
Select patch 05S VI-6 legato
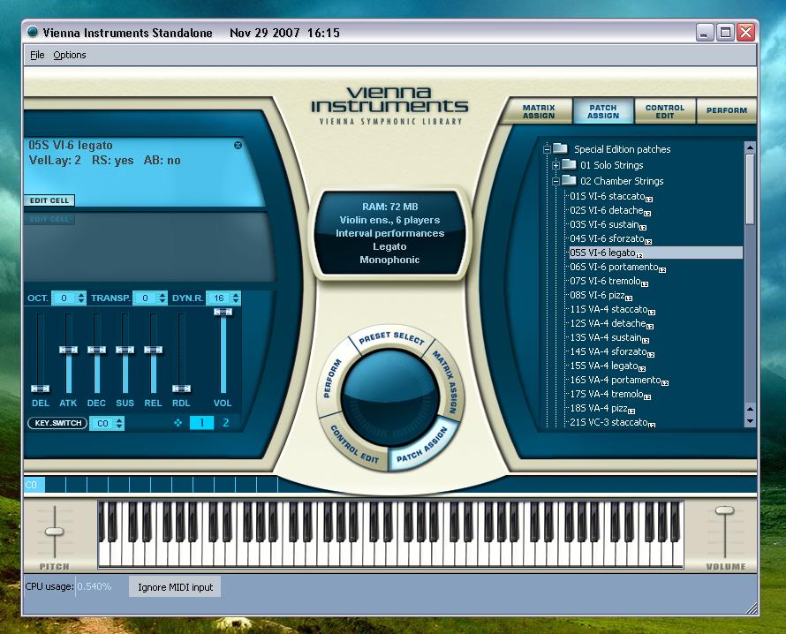click(x=655, y=253)
